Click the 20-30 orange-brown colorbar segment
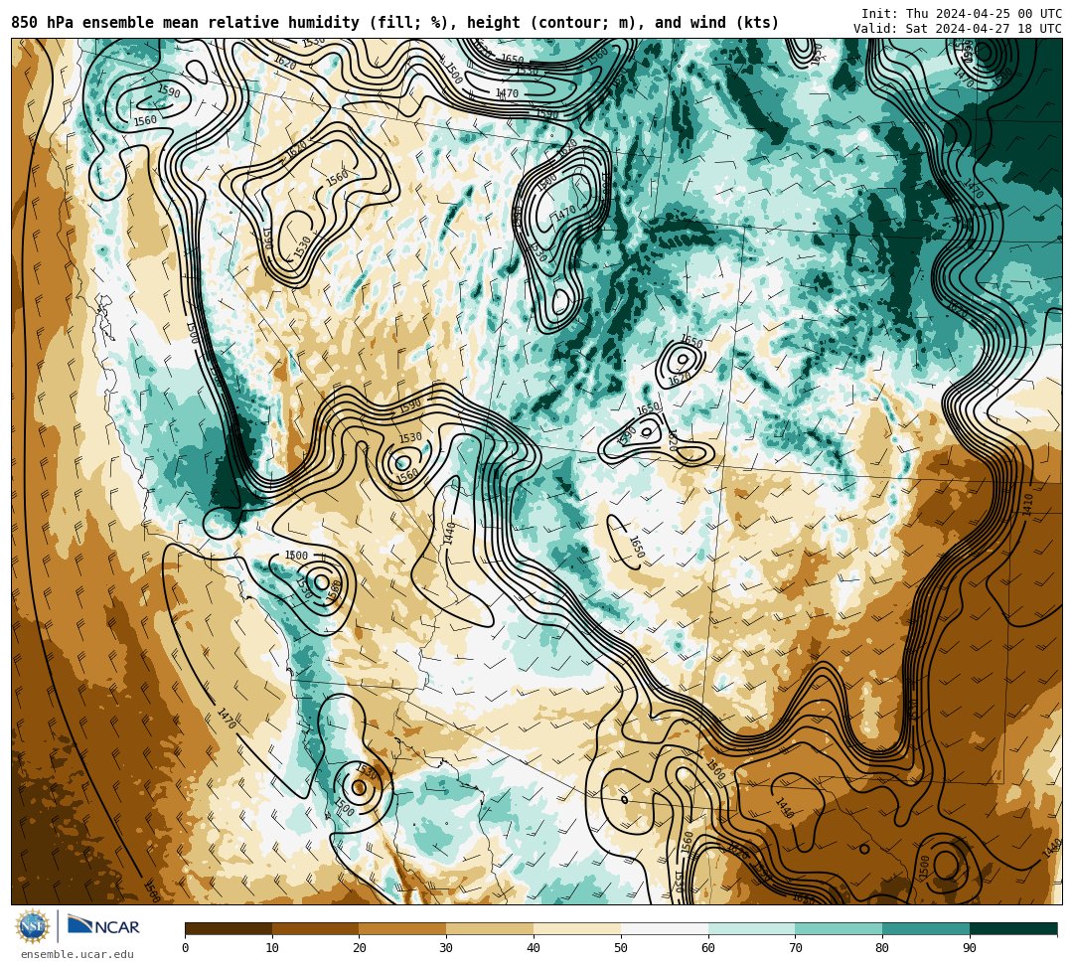This screenshot has width=1073, height=967. pyautogui.click(x=403, y=928)
